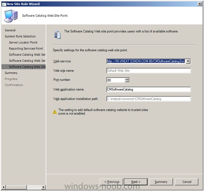Image resolution: width=204 pixels, height=191 pixels.
Task: Click the Next button
Action: click(x=136, y=182)
